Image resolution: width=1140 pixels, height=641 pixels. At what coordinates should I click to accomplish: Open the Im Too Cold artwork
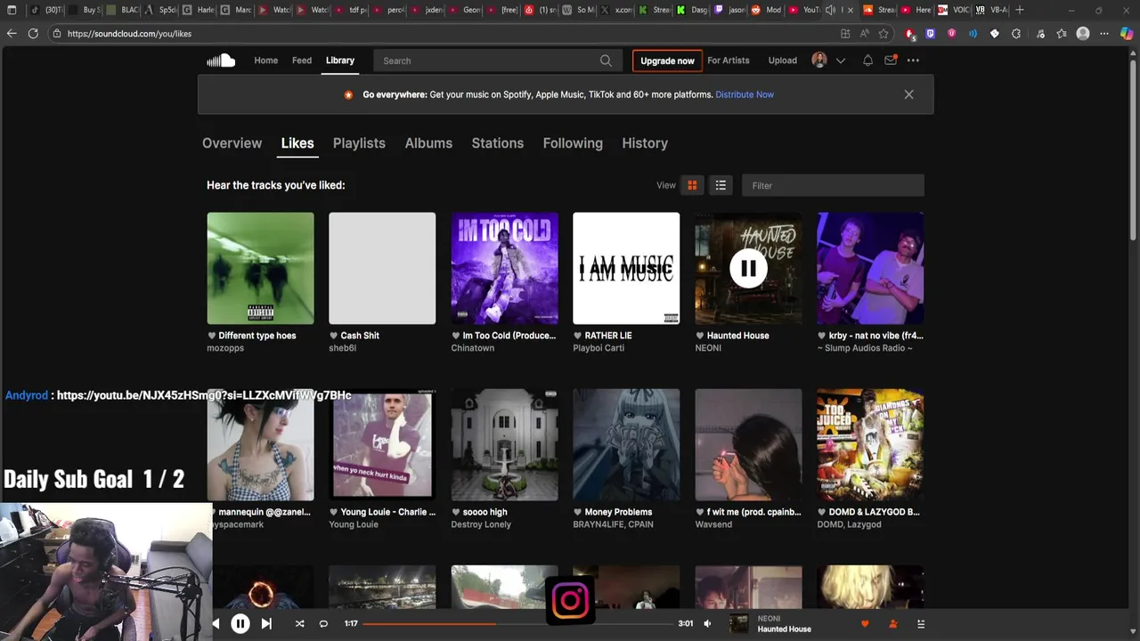504,268
